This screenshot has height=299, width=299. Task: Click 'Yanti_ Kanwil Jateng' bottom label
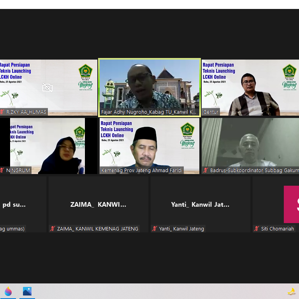(x=181, y=229)
